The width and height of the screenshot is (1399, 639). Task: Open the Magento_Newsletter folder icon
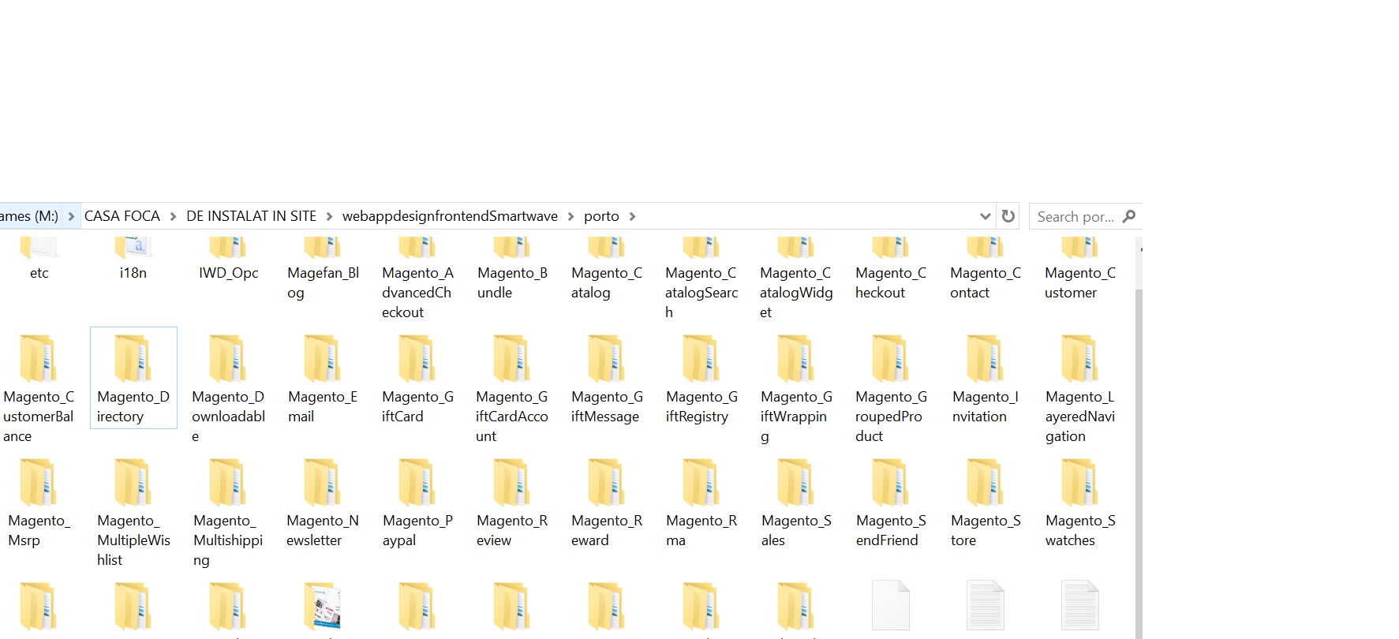coord(322,482)
